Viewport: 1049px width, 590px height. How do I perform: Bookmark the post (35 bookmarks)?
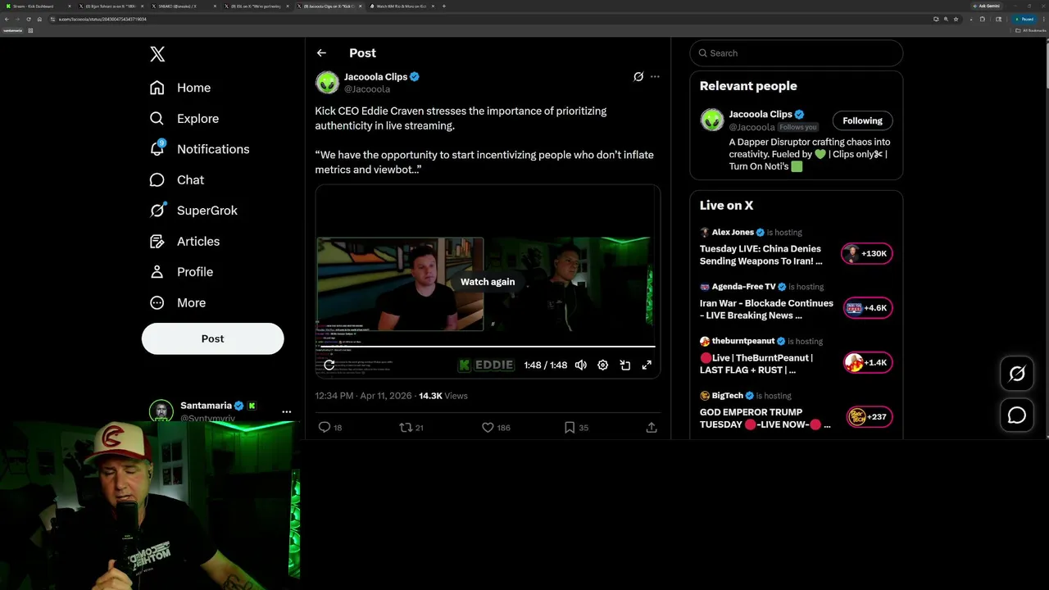[x=576, y=427]
